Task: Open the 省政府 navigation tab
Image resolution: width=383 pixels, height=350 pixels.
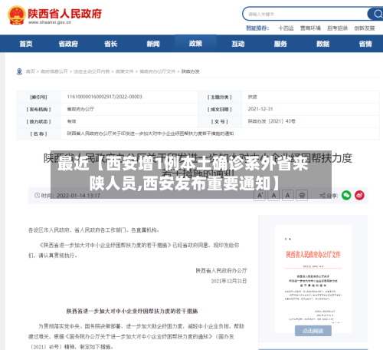Action: [68, 44]
